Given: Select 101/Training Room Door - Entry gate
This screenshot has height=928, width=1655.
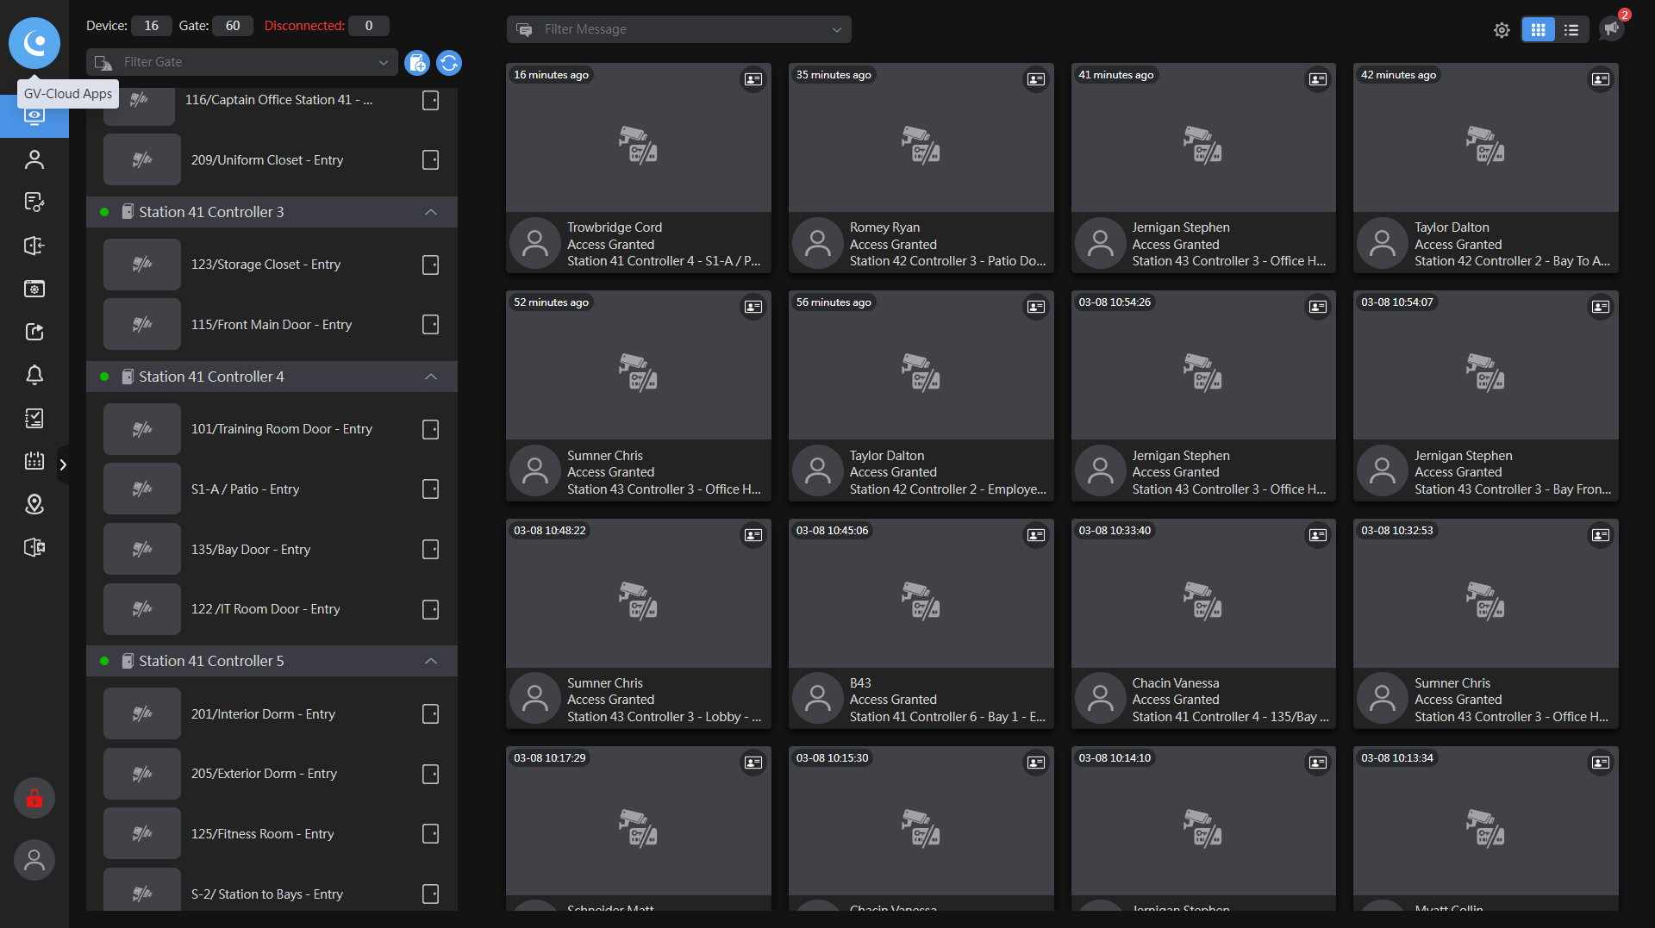Looking at the screenshot, I should tap(281, 429).
